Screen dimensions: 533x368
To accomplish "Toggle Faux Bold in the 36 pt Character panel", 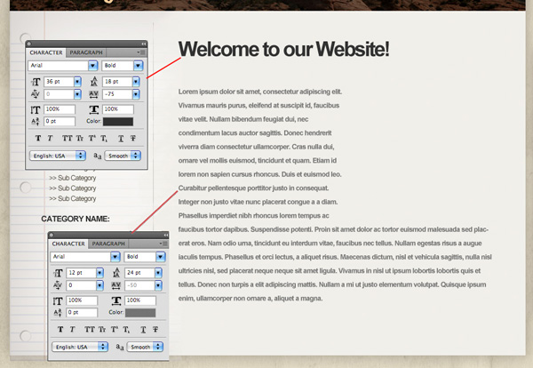I will click(x=38, y=138).
